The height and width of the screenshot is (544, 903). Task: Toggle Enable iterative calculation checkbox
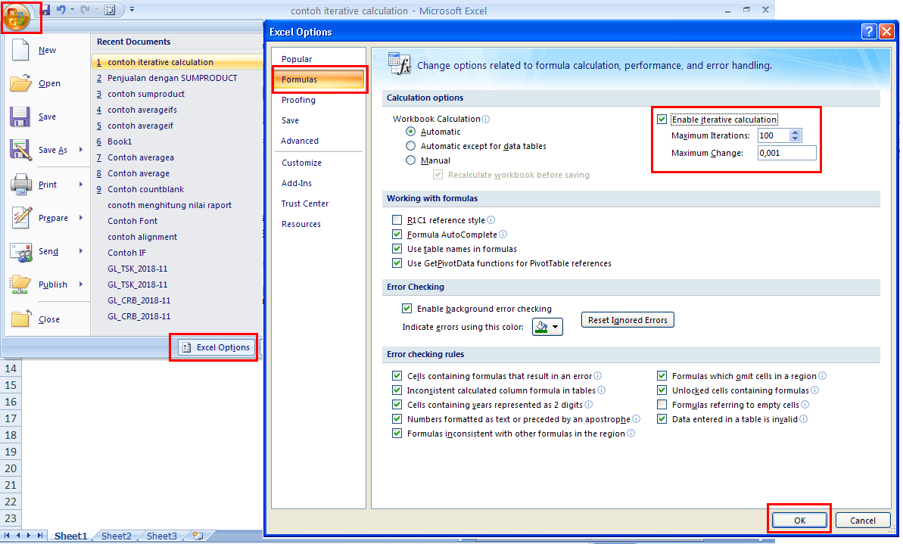click(x=662, y=120)
